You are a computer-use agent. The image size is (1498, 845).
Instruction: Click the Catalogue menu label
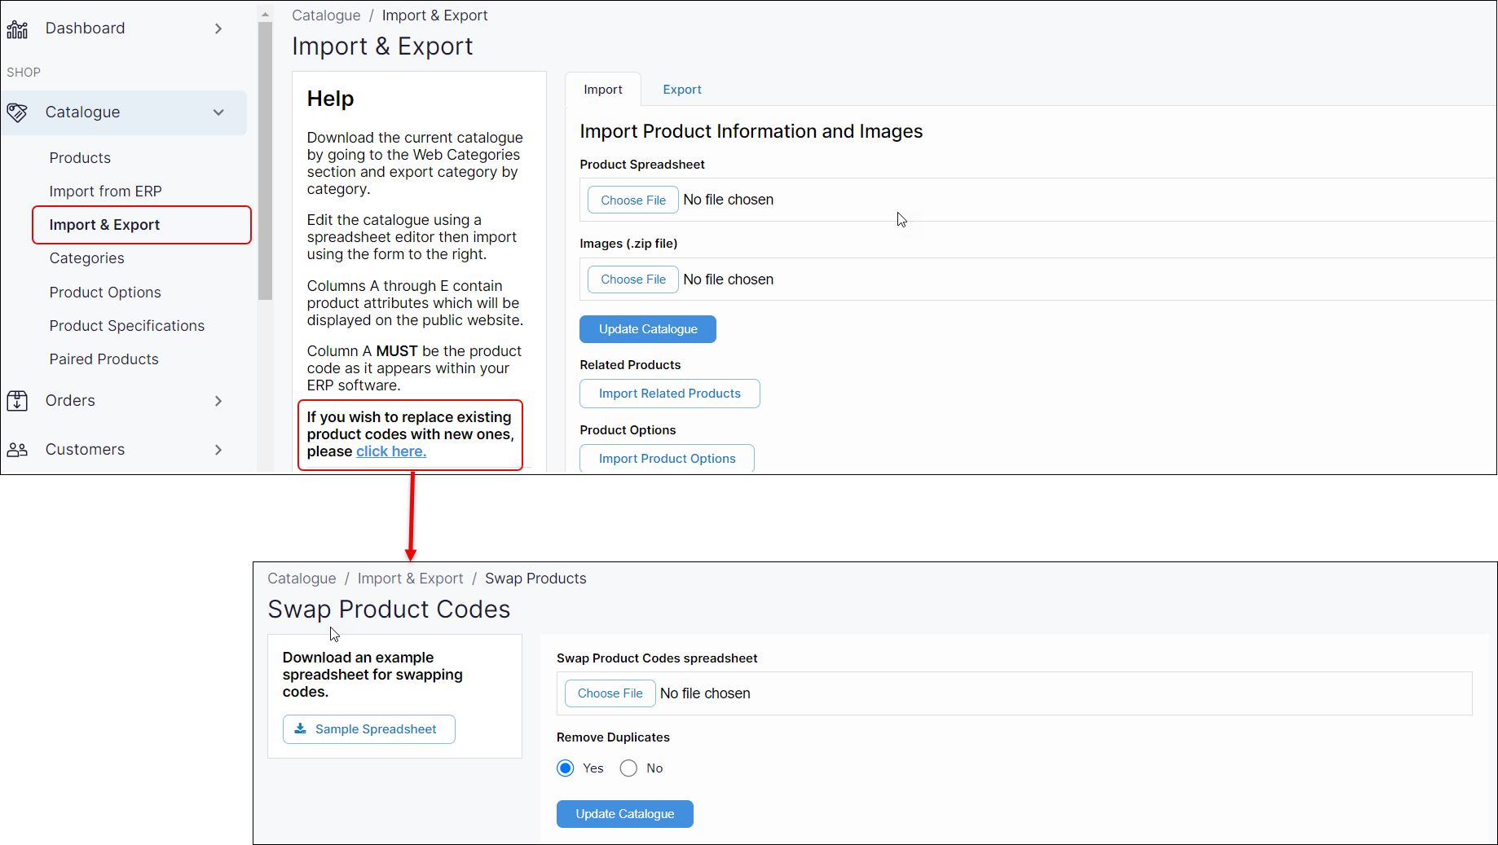click(82, 112)
